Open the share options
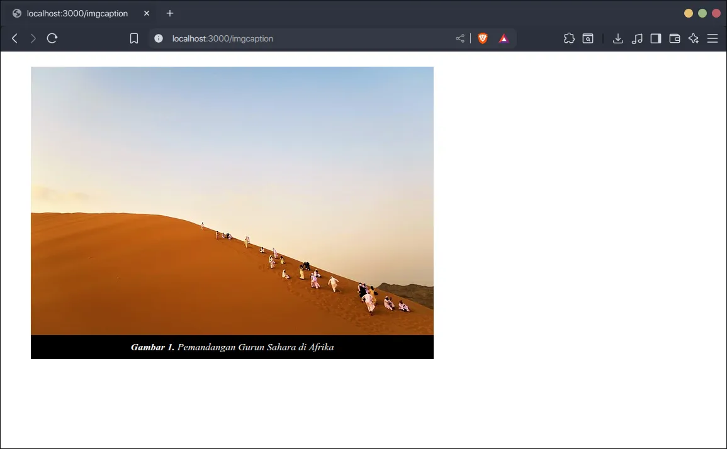 (459, 38)
